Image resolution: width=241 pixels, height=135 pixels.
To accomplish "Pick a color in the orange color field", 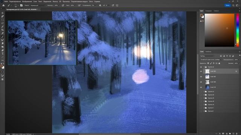I will [x=220, y=30].
